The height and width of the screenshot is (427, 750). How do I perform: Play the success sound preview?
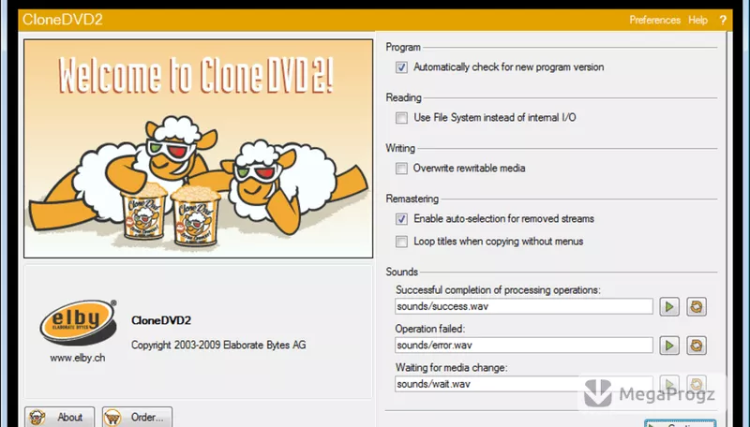point(669,306)
